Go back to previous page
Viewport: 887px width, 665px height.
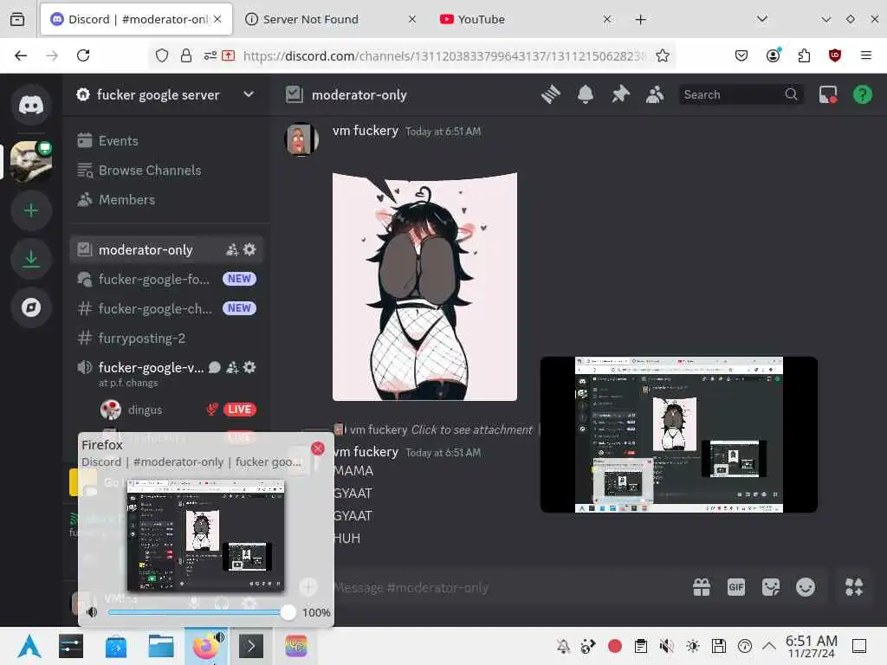pyautogui.click(x=21, y=55)
